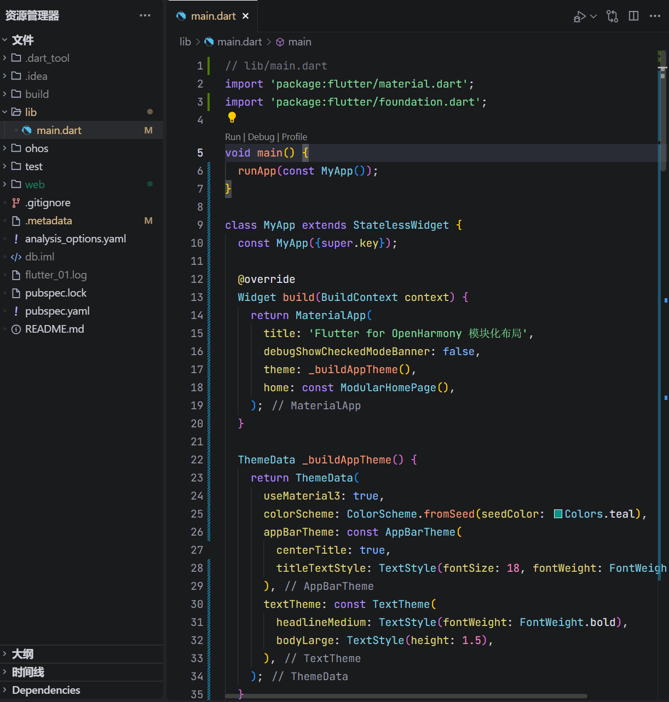Collapse the lib folder
This screenshot has width=669, height=702.
click(82, 112)
